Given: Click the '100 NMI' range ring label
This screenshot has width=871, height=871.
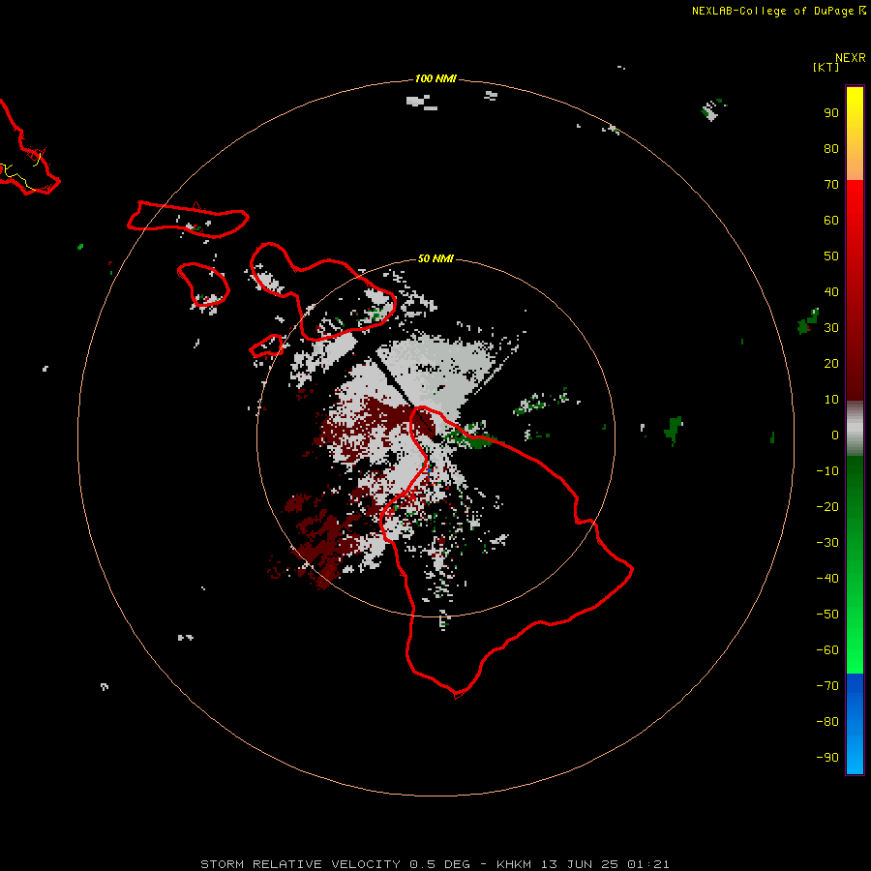Looking at the screenshot, I should click(435, 79).
